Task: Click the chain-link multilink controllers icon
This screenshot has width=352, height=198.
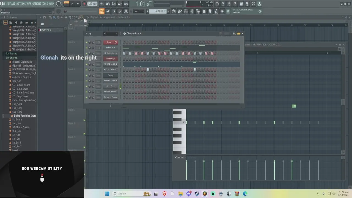Action: coord(120,11)
